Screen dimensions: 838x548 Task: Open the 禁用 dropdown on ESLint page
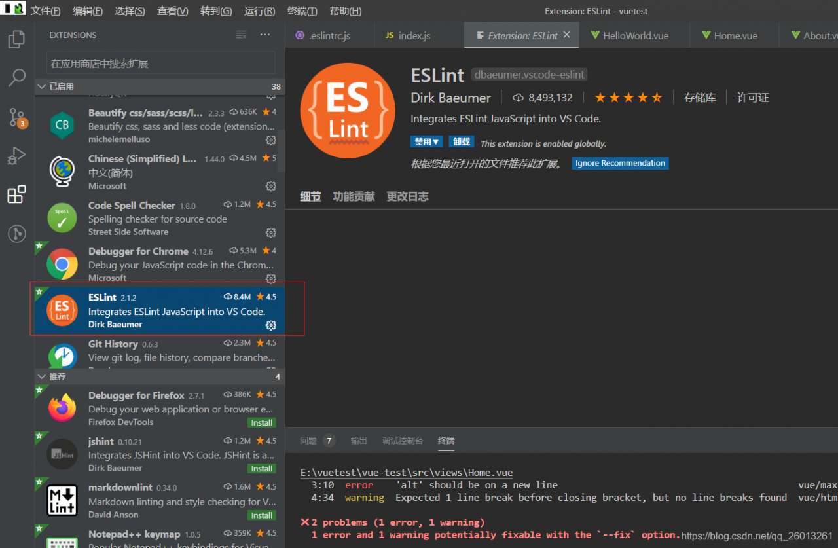[426, 141]
